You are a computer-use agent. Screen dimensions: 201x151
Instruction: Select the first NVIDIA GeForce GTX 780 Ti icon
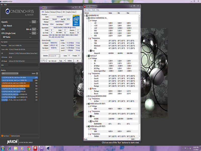(x=89, y=104)
